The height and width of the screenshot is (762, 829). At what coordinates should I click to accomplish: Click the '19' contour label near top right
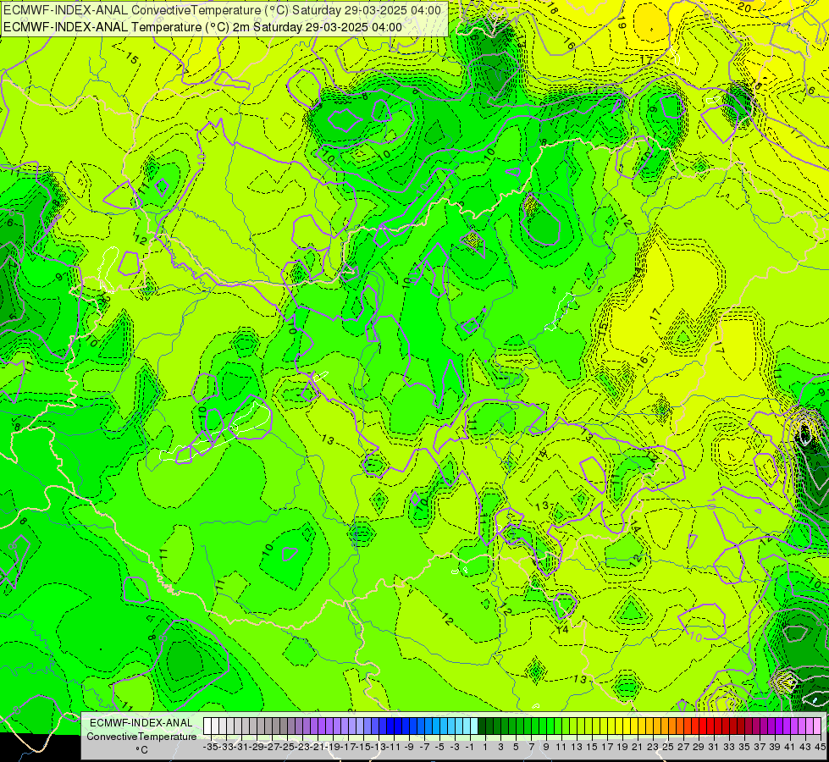(622, 22)
